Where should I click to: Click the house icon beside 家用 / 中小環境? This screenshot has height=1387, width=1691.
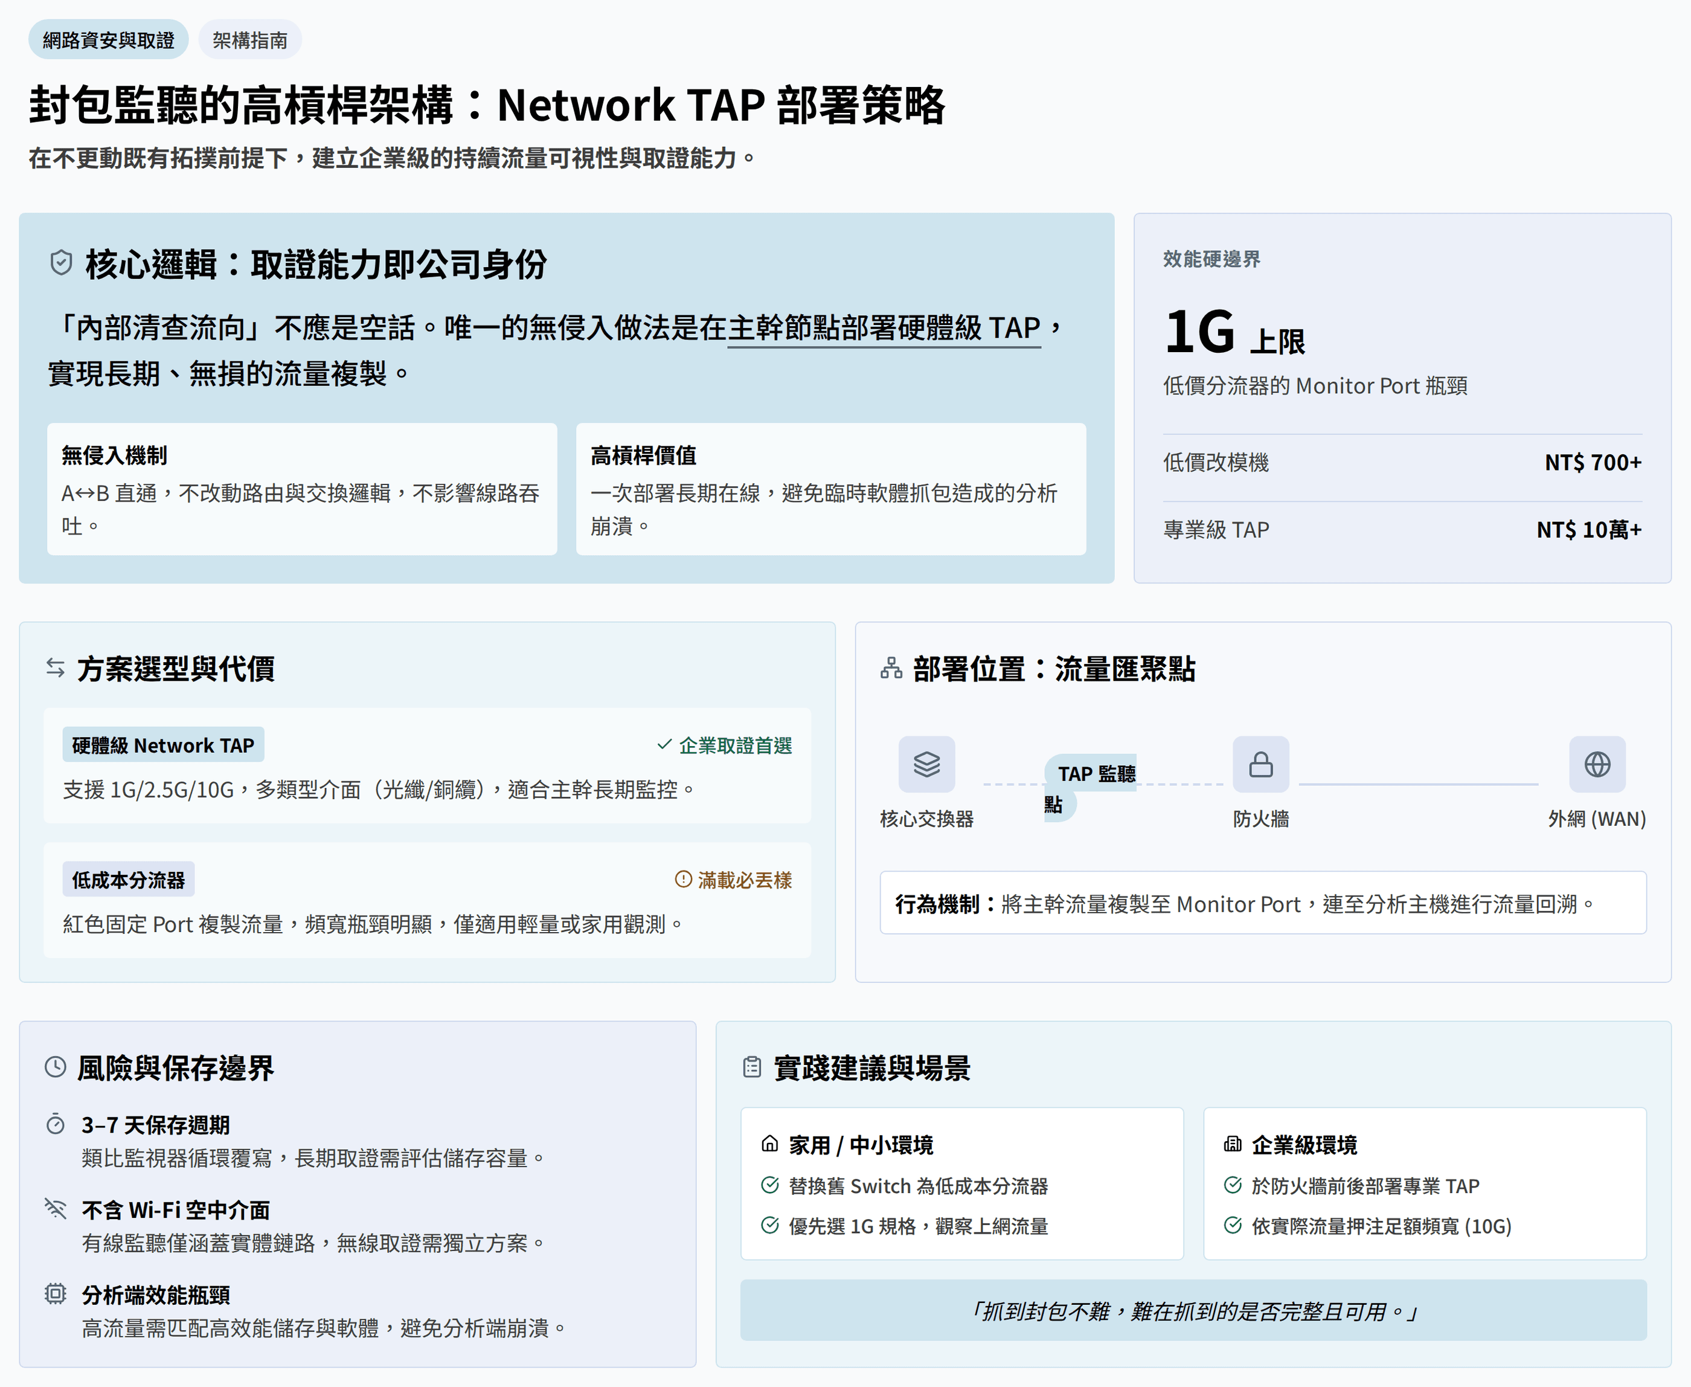(769, 1144)
